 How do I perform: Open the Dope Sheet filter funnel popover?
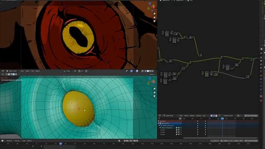(219, 116)
